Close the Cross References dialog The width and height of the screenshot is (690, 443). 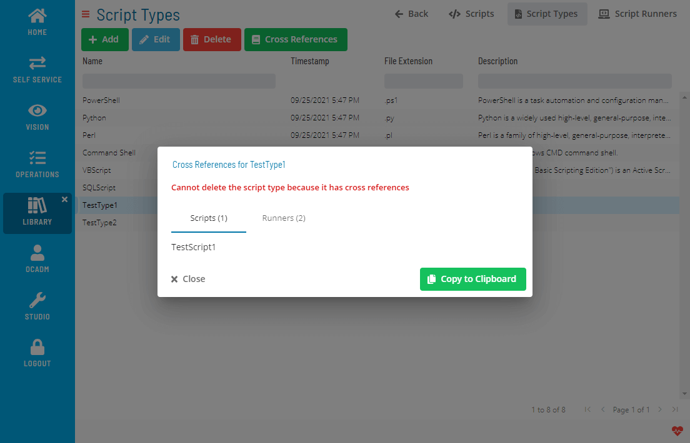188,279
